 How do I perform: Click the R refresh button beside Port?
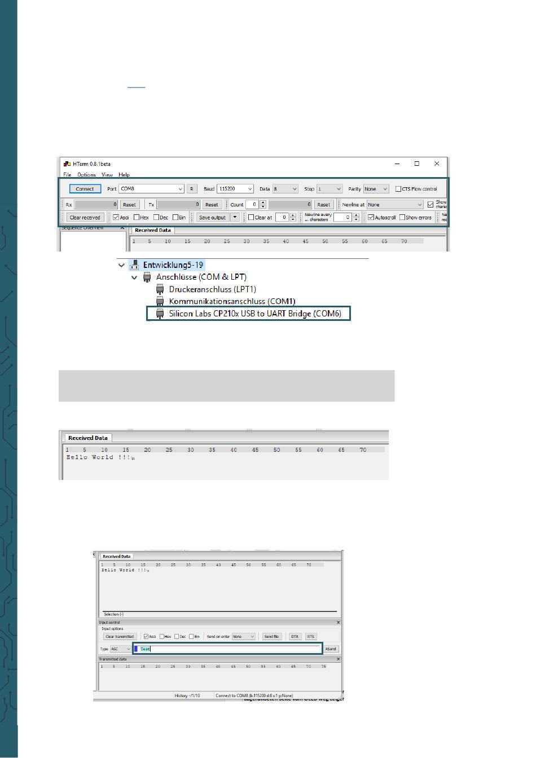pyautogui.click(x=191, y=189)
